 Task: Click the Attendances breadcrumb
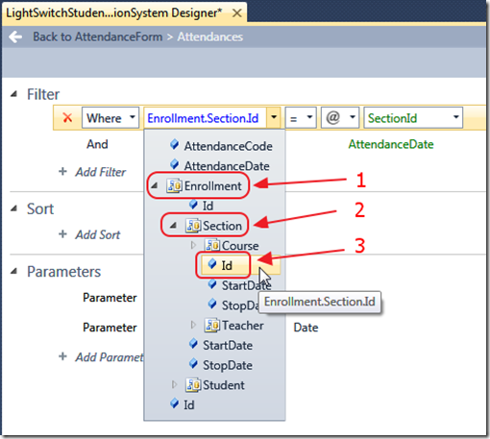(210, 37)
